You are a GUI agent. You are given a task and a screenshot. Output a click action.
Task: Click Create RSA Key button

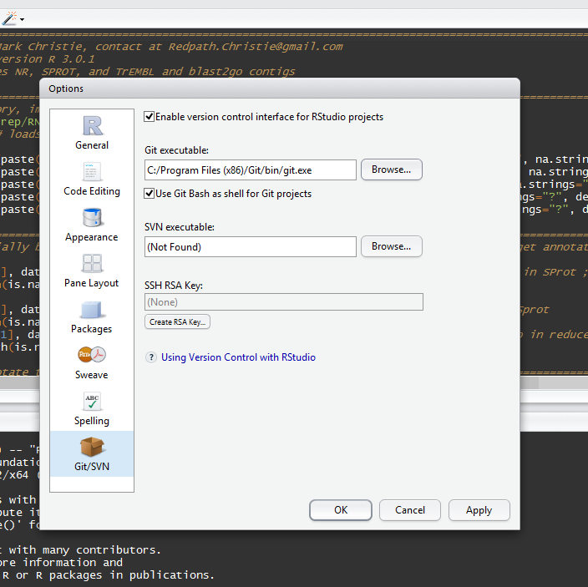[x=177, y=321]
